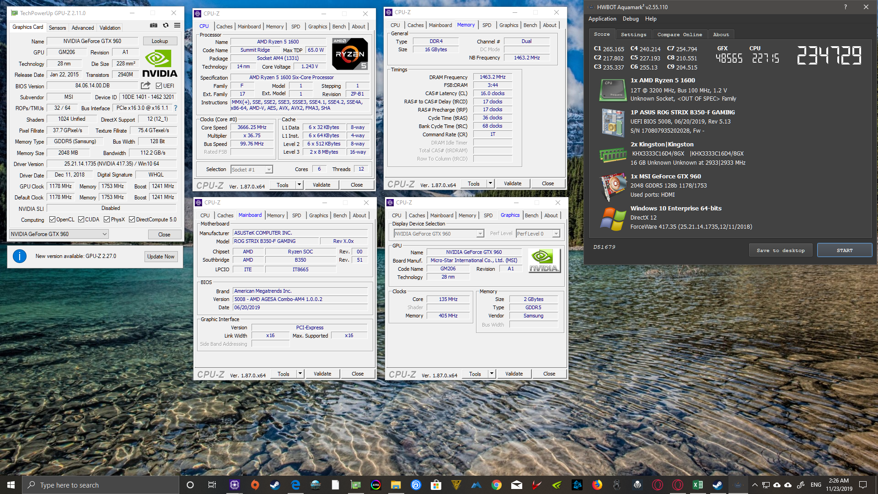Click the Lookup button in GPU-Z
878x494 pixels.
pyautogui.click(x=160, y=41)
